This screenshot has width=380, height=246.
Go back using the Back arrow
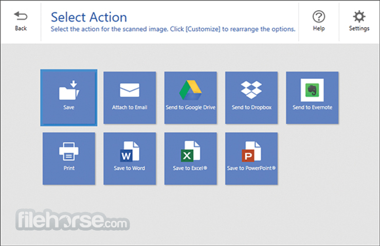21,16
